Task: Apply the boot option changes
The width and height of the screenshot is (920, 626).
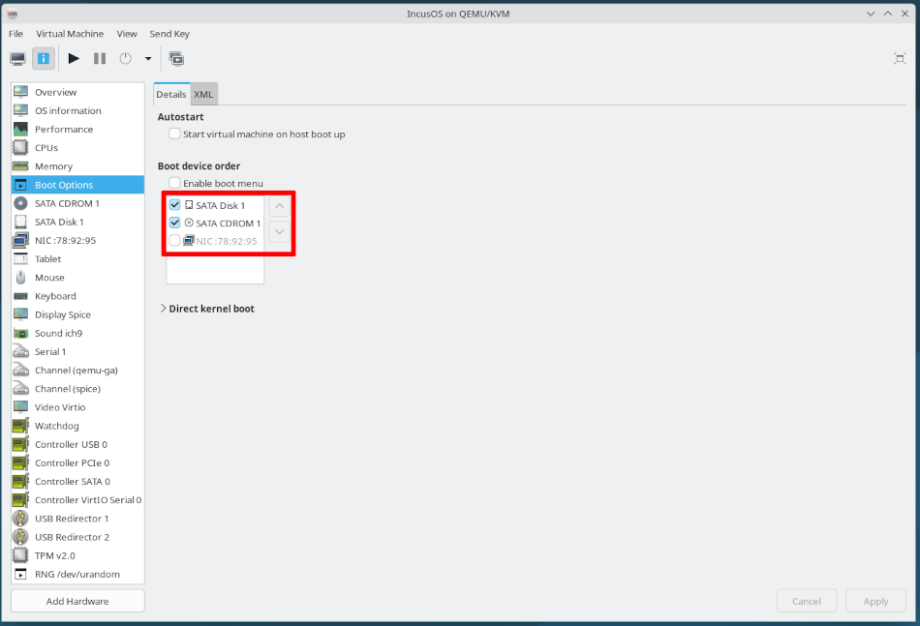Action: click(875, 600)
